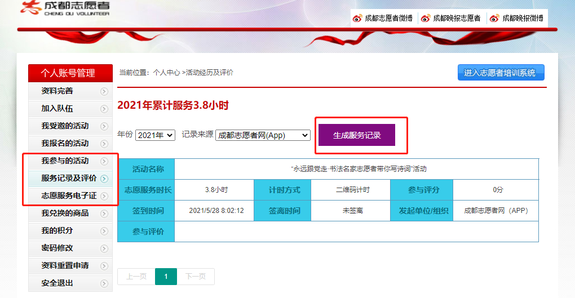575x298 pixels.
Task: Click arrow icon in 资料重置申请 row
Action: (104, 266)
